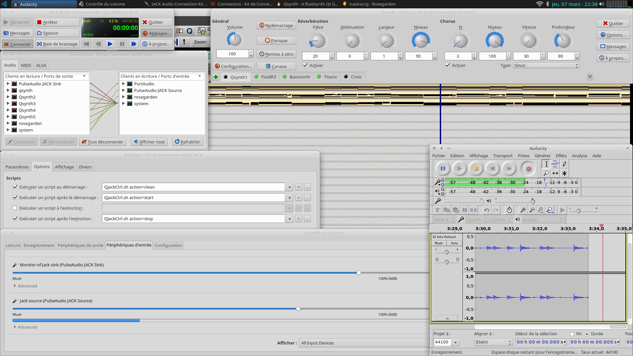This screenshot has height=356, width=633.
Task: Enable script à l'extinction checkbox
Action: [15, 208]
